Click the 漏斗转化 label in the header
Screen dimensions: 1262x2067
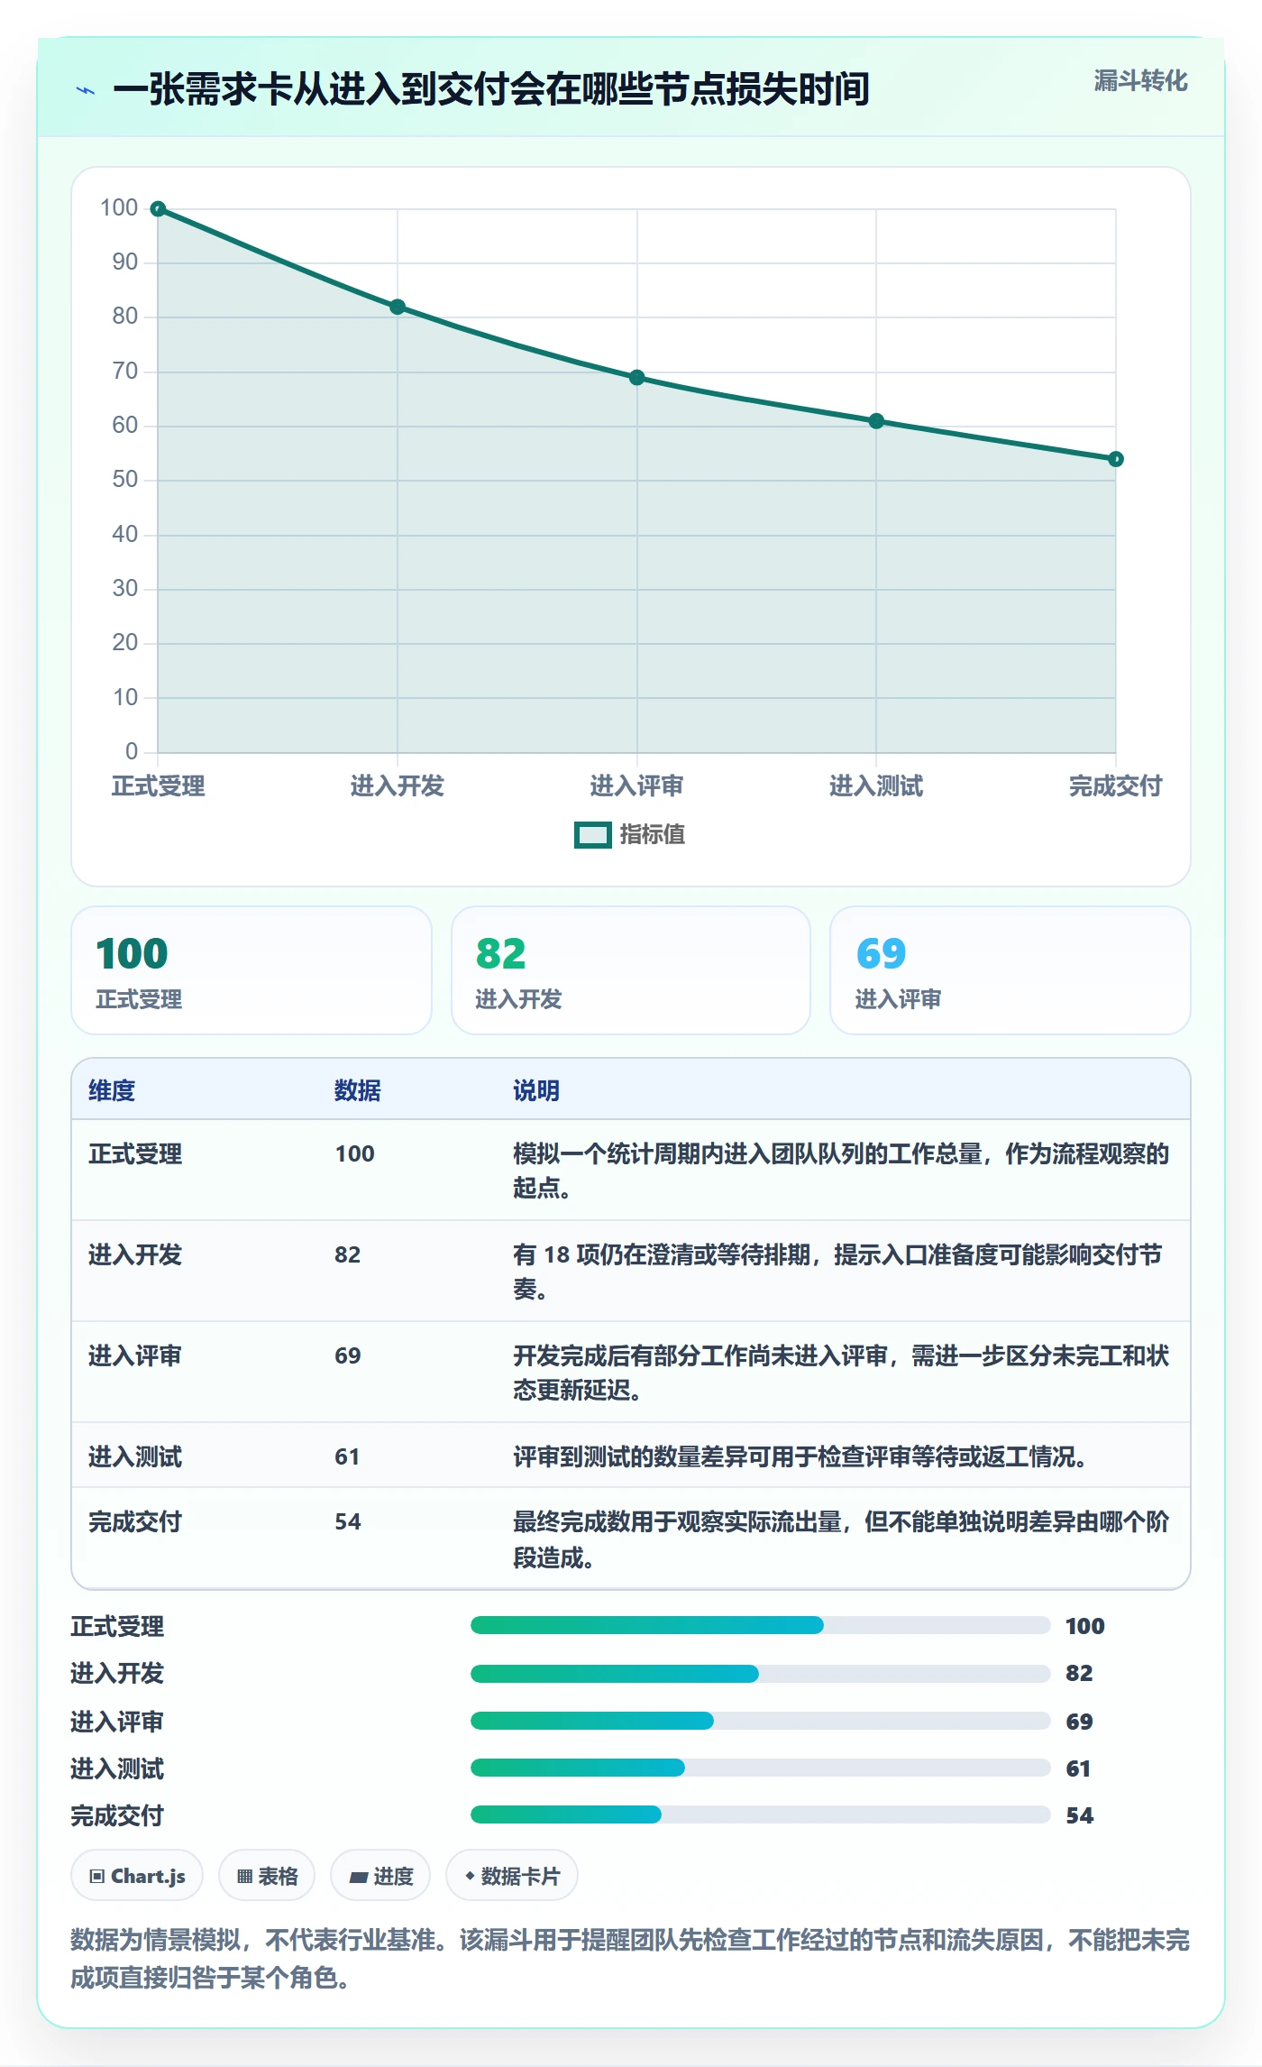(1140, 81)
